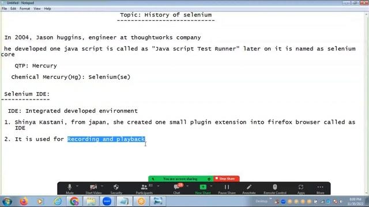Viewport: 369px width, 207px height.
Task: Open the Security shield menu
Action: pyautogui.click(x=116, y=189)
